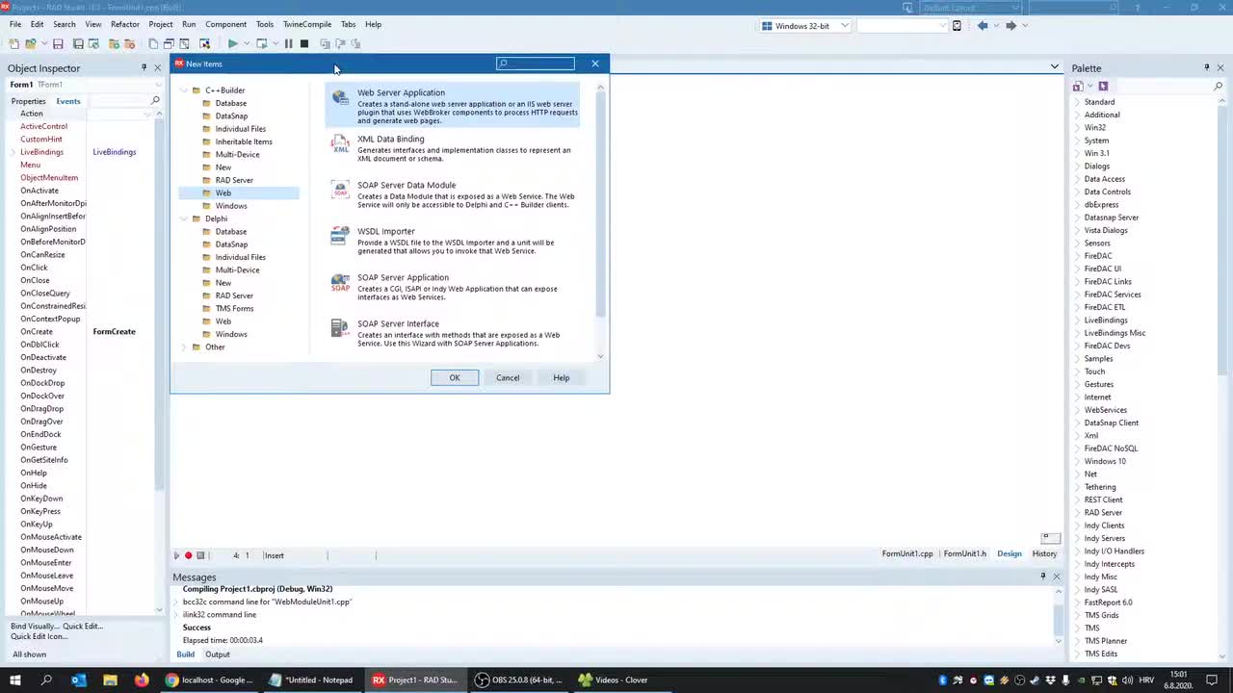This screenshot has width=1233, height=693.
Task: Click the back navigation arrow
Action: click(x=982, y=25)
